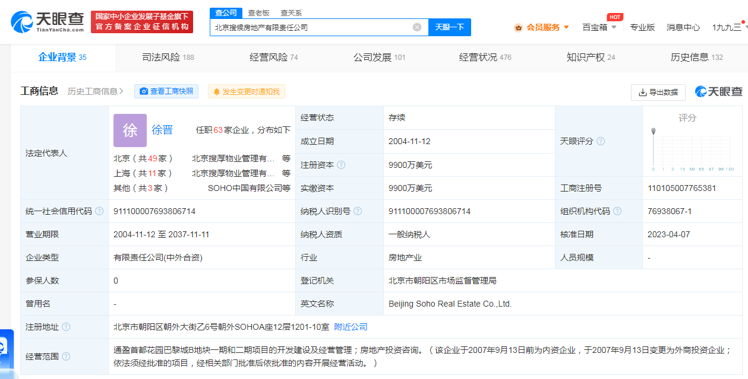
Task: Click the download icon on 导出数据 button
Action: 642,93
